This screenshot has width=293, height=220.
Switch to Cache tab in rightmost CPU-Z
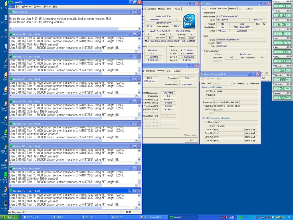213,9
